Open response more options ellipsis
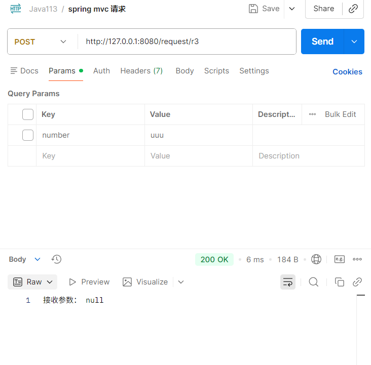 tap(357, 259)
